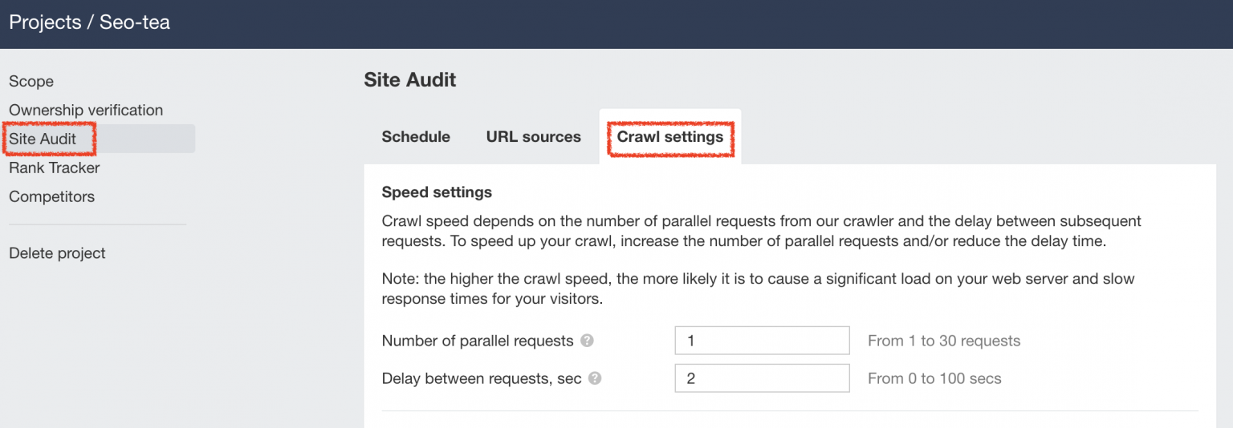Click the Delay between requests input field
This screenshot has width=1233, height=428.
762,378
